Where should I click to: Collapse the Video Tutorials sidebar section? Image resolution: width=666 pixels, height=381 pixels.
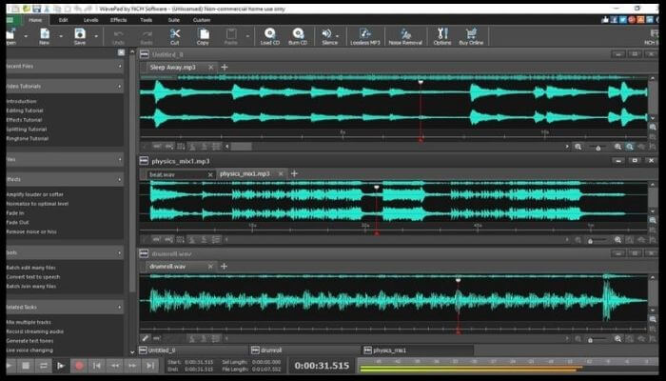pos(120,86)
